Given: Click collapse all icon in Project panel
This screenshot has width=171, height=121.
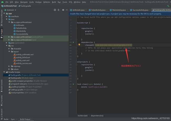Looking at the screenshot, I should [x=59, y=10].
